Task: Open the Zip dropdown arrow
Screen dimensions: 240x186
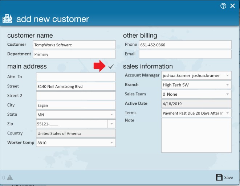Action: [111, 124]
